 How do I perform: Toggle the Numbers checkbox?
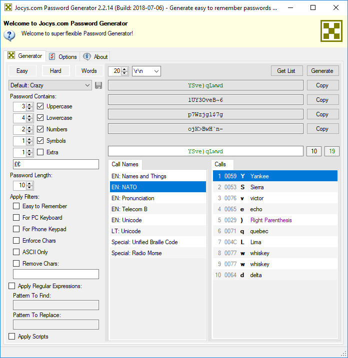[x=40, y=129]
